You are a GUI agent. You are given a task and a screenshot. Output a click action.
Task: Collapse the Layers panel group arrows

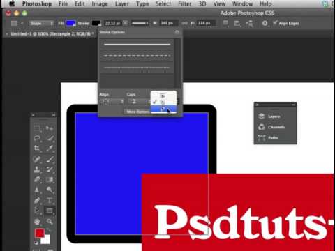[293, 105]
